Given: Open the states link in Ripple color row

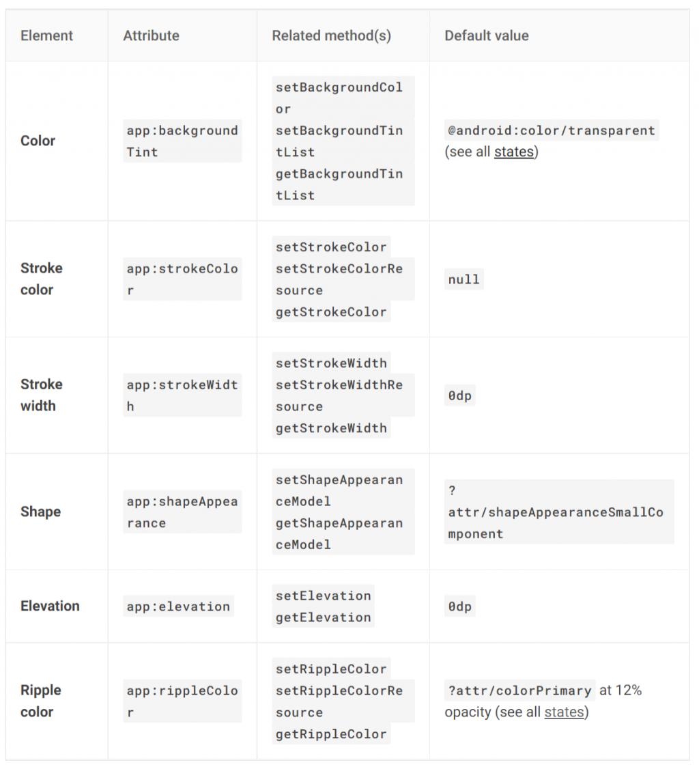Looking at the screenshot, I should [x=565, y=712].
